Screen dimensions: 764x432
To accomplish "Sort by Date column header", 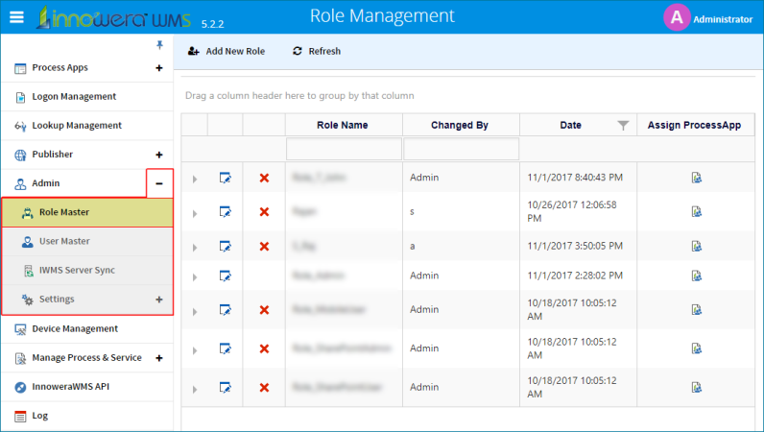I will tap(570, 125).
